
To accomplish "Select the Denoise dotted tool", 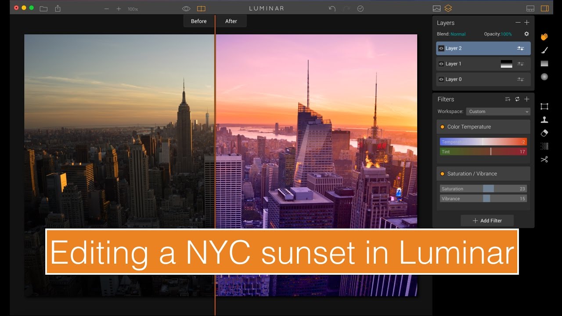I will [x=544, y=146].
